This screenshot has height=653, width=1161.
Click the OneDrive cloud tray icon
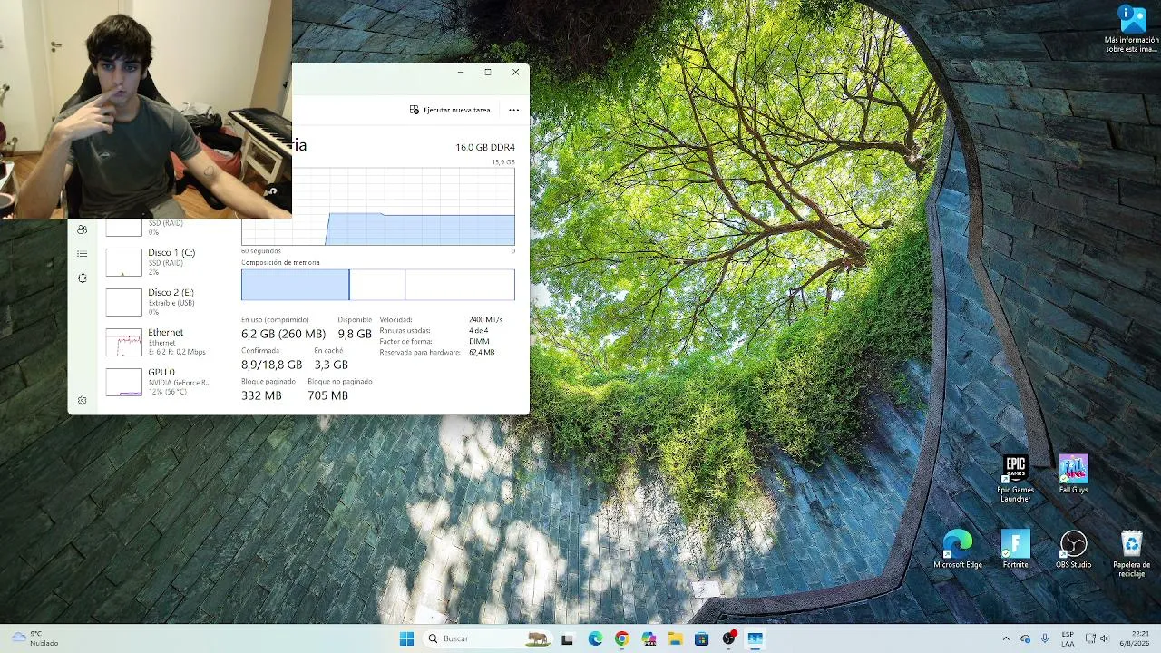(x=1026, y=638)
